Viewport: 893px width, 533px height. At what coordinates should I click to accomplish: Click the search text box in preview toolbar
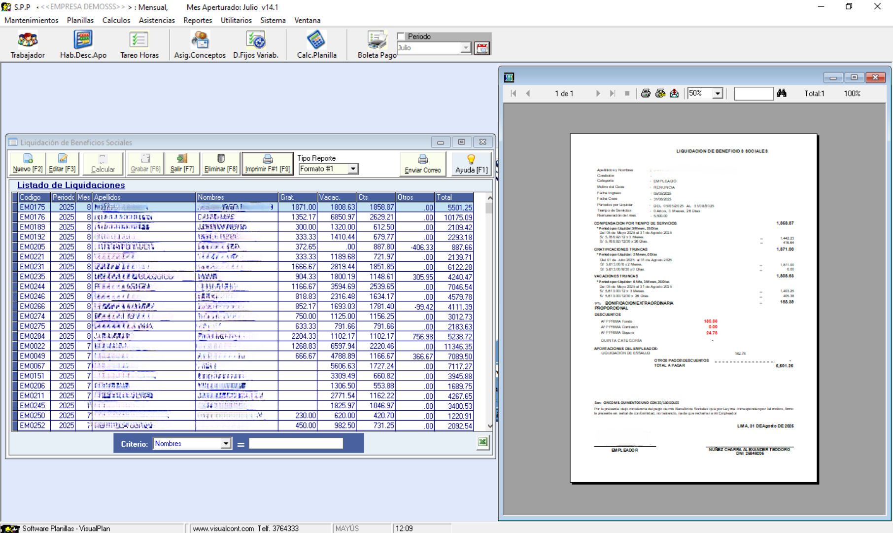[754, 93]
